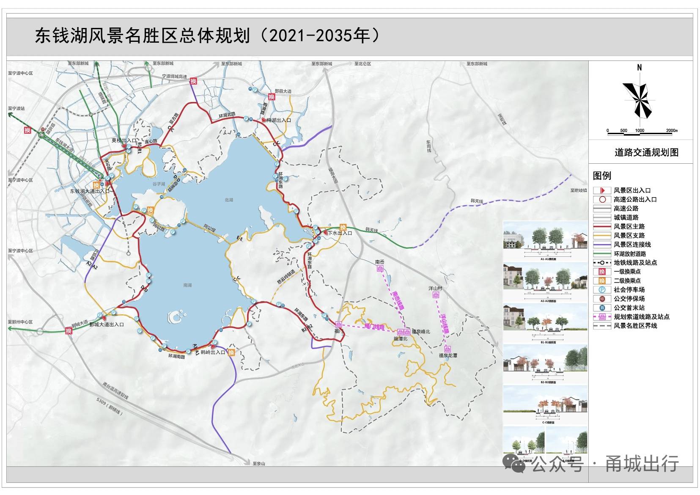The height and width of the screenshot is (495, 700).
Task: Open the C-C cross-section thumbnail
Action: click(x=545, y=405)
